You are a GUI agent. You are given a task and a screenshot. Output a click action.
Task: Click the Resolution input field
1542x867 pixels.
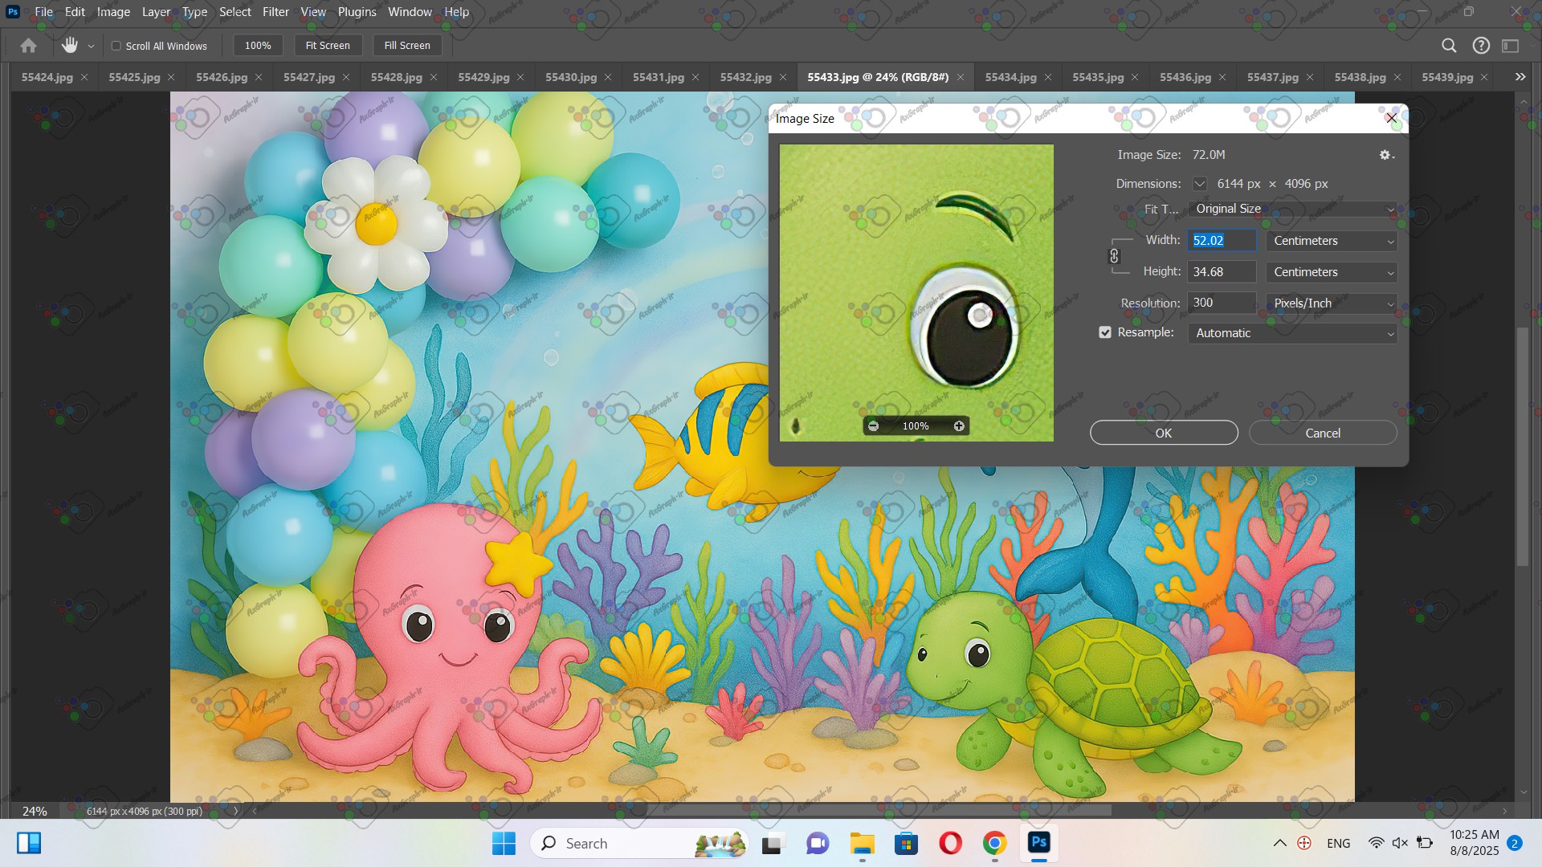tap(1221, 303)
